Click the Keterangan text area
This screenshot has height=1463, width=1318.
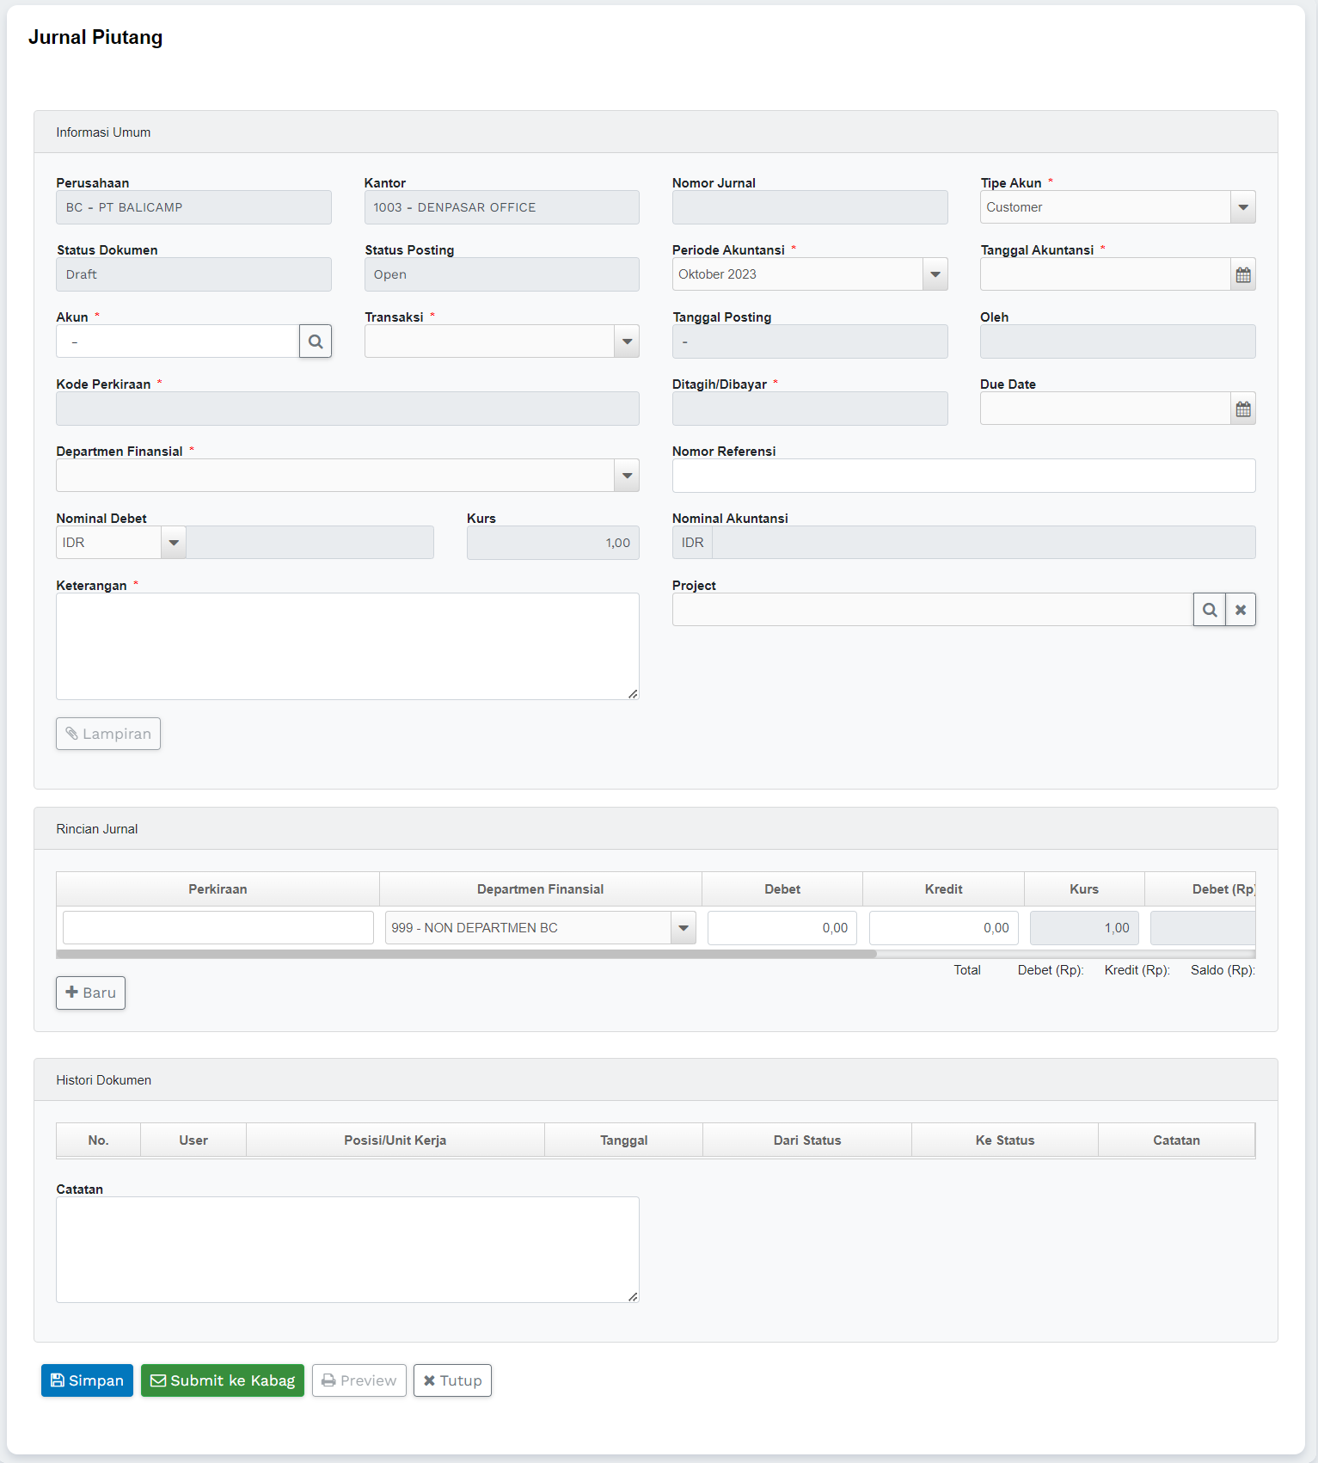click(x=347, y=646)
